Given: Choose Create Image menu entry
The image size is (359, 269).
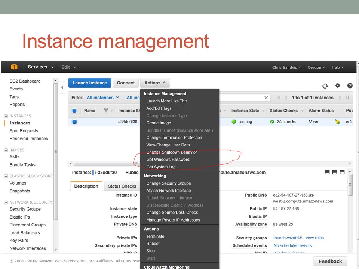Looking at the screenshot, I should tap(159, 123).
